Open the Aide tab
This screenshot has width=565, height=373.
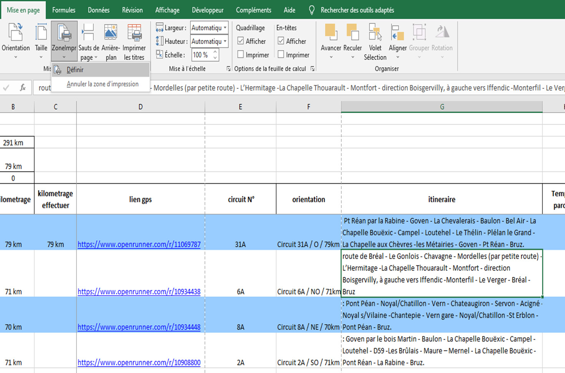[x=289, y=10]
